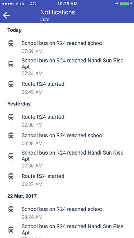
Task: Tap bus icon beside 22 Mar 08:24 AM entry
Action: point(11,209)
